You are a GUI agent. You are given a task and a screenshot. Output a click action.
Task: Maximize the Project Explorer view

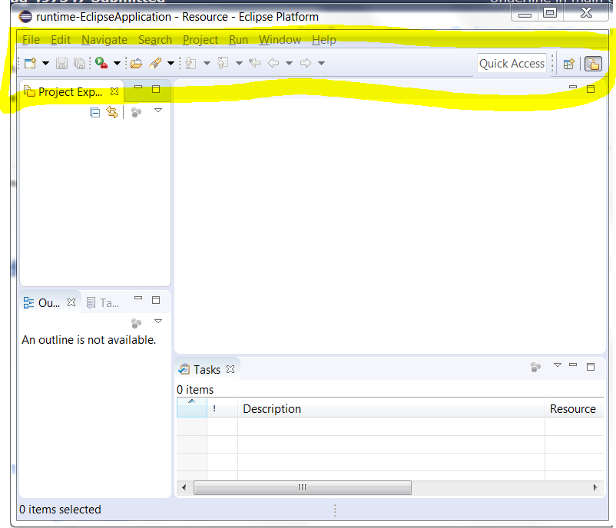click(x=156, y=89)
